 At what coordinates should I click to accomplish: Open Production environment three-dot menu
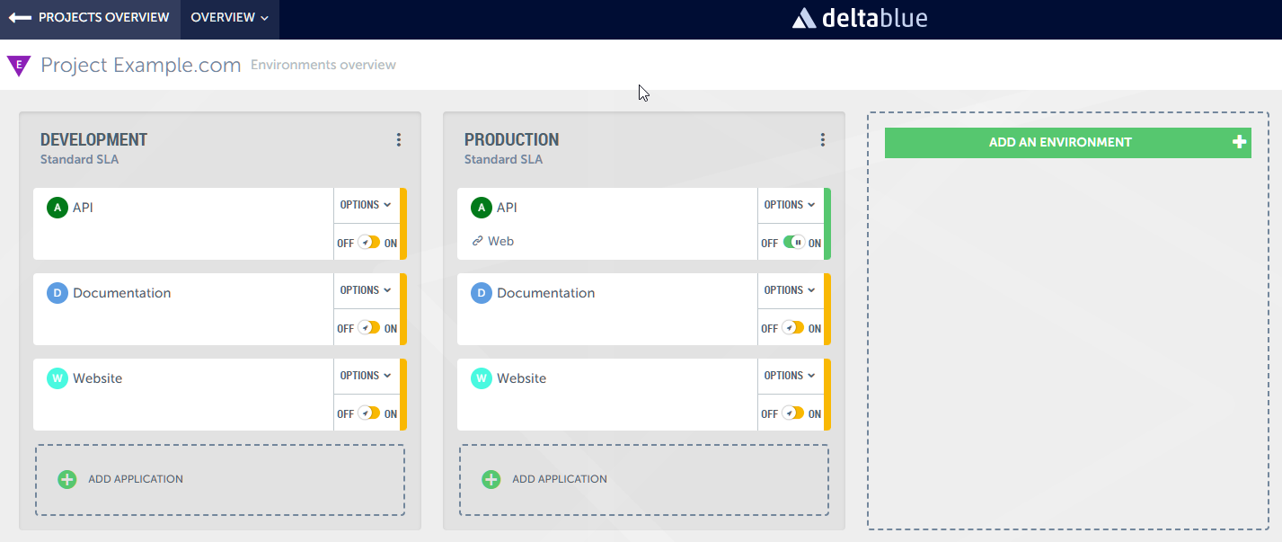[x=822, y=140]
